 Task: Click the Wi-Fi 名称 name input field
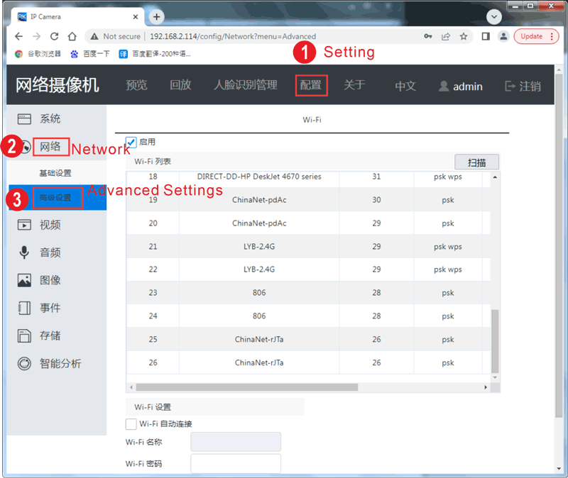click(x=235, y=441)
